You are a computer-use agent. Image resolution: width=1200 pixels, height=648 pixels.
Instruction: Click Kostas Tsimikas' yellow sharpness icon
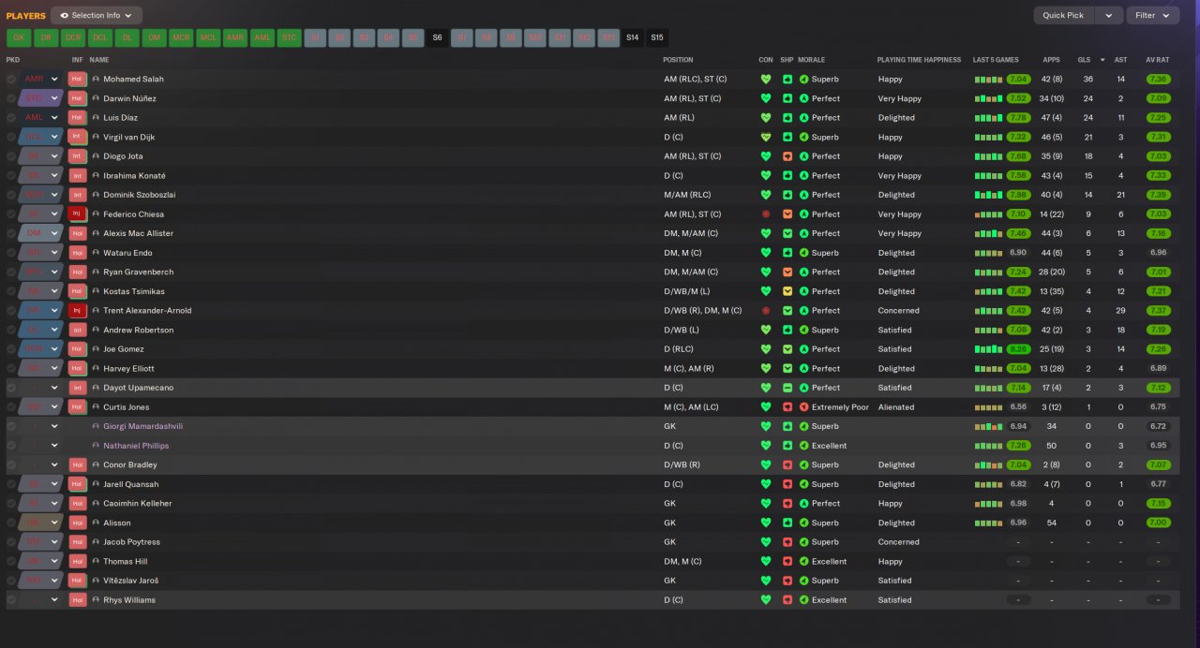click(x=787, y=291)
